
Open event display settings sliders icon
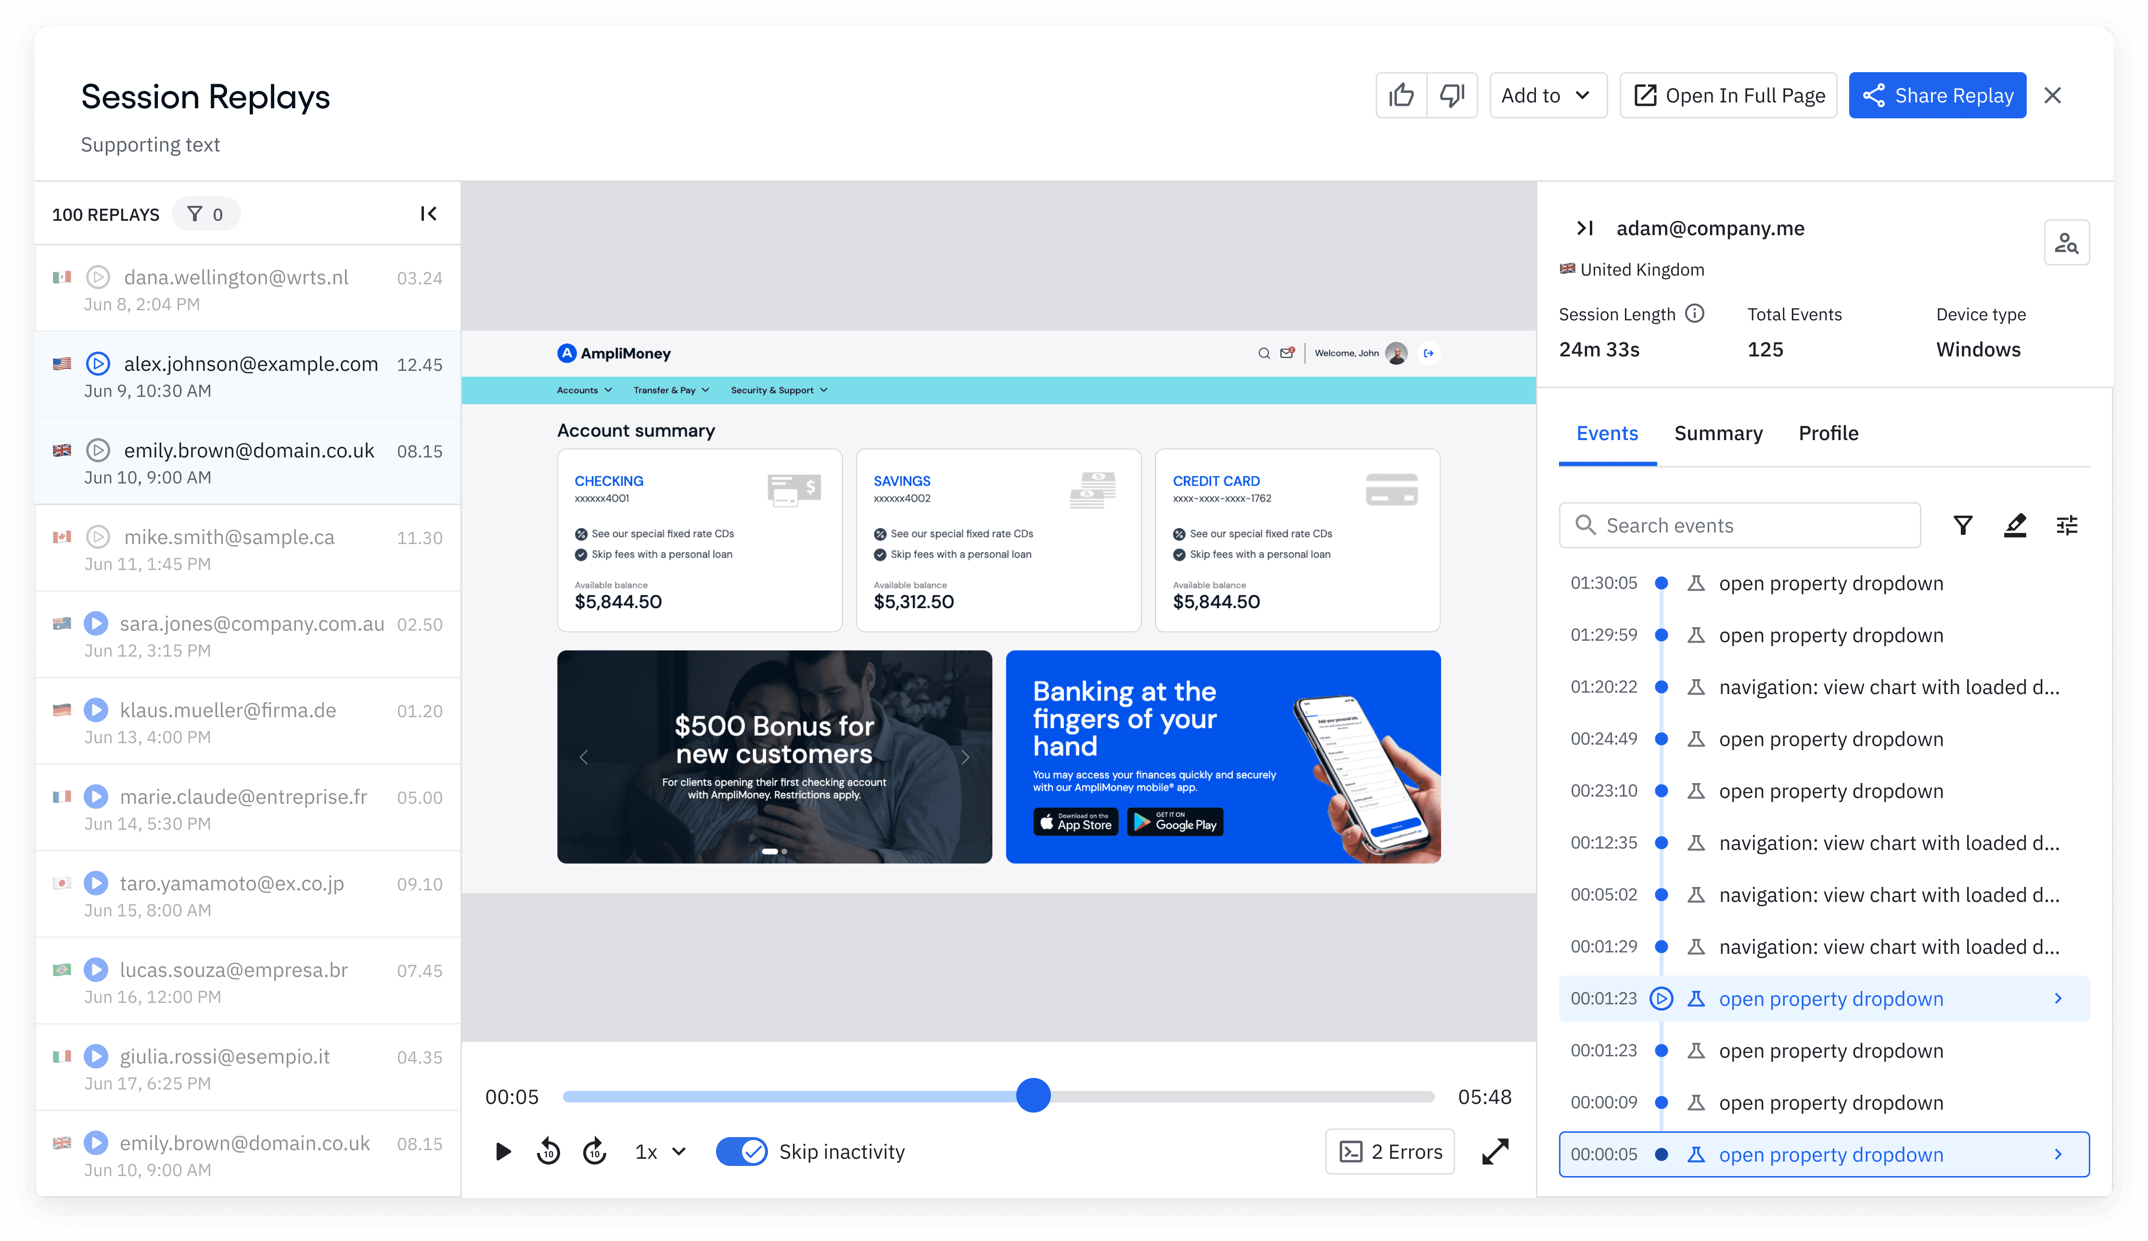[2066, 525]
